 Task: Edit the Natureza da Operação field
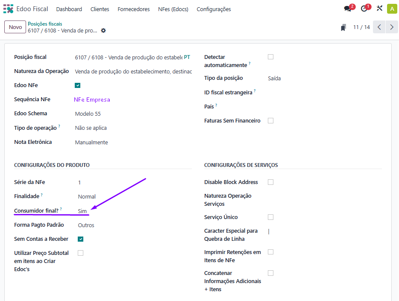click(133, 71)
